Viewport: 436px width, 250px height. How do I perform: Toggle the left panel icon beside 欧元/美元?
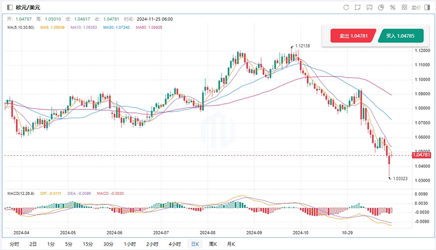click(9, 8)
